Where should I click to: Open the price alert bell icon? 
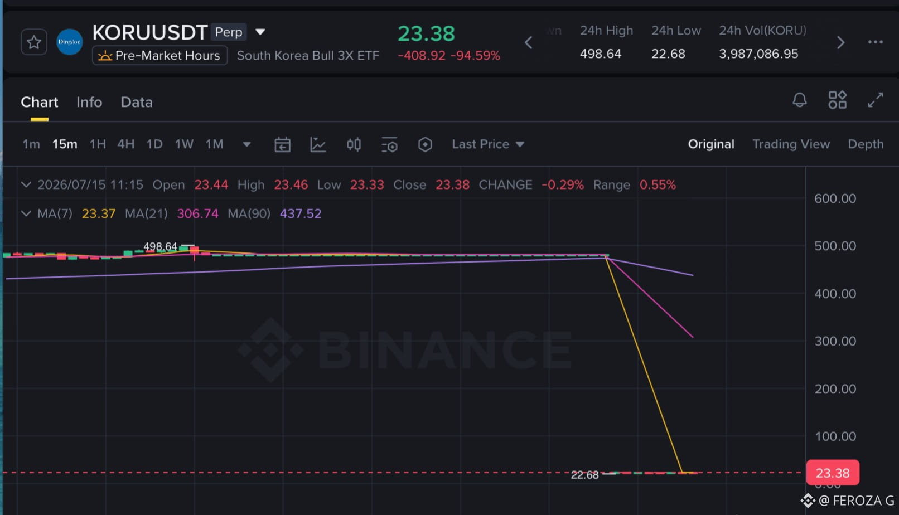click(800, 100)
